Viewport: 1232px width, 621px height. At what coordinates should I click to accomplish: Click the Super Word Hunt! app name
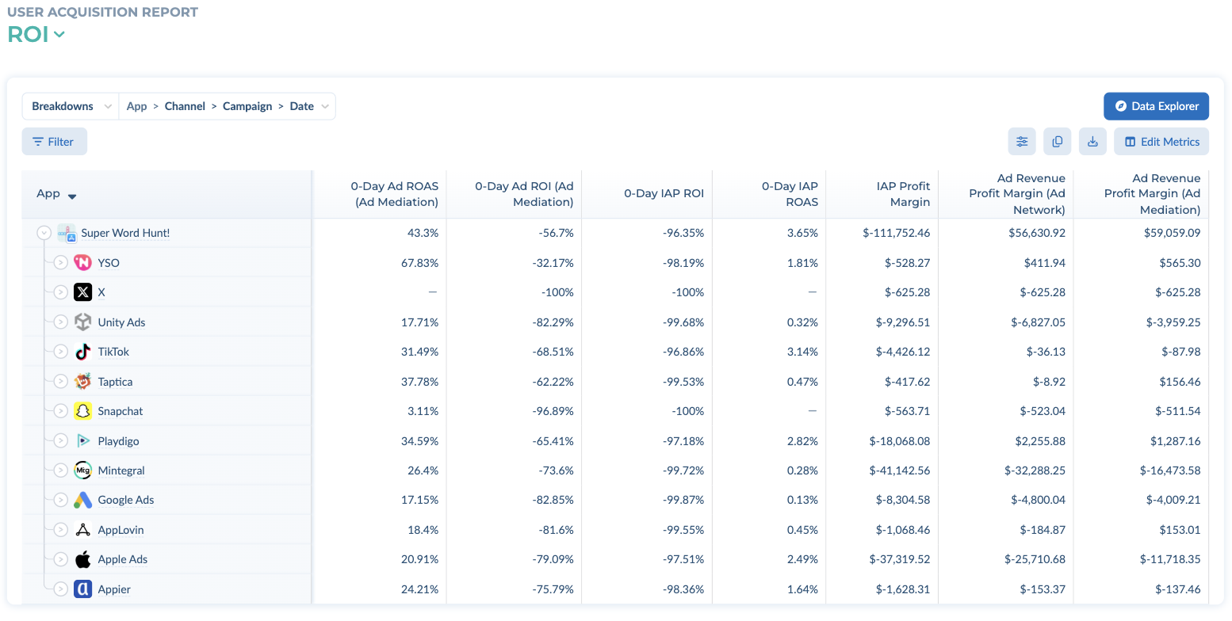point(125,233)
